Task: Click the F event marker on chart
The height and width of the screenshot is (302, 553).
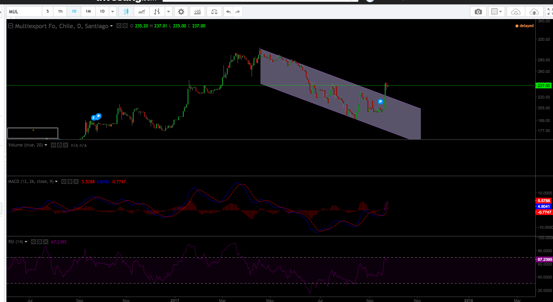Action: (93, 118)
